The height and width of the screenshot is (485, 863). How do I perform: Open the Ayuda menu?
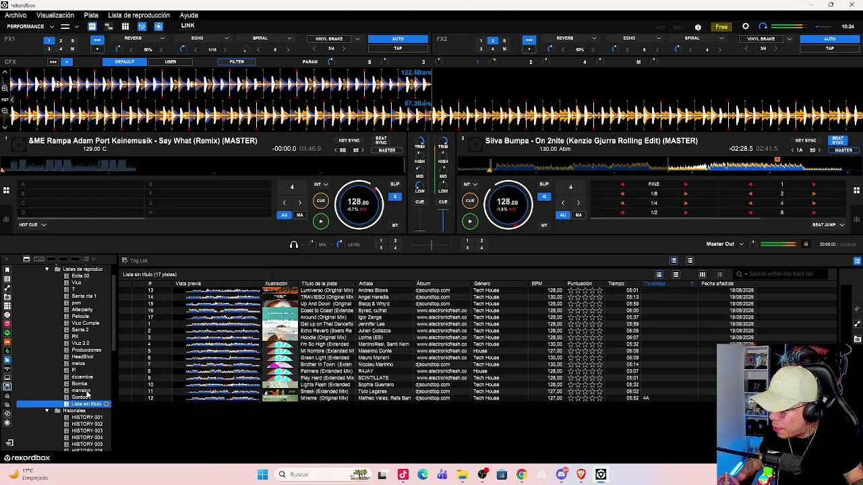coord(189,15)
